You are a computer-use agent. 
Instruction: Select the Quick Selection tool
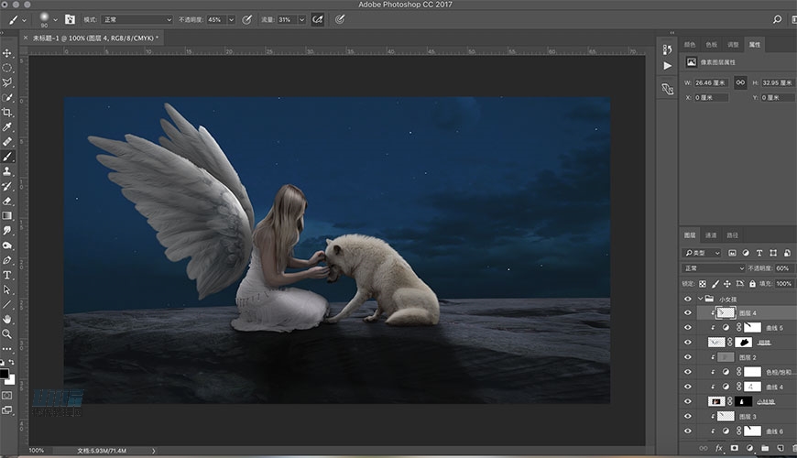pos(7,98)
